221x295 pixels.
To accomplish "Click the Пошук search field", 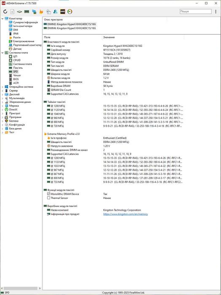I will point(195,11).
